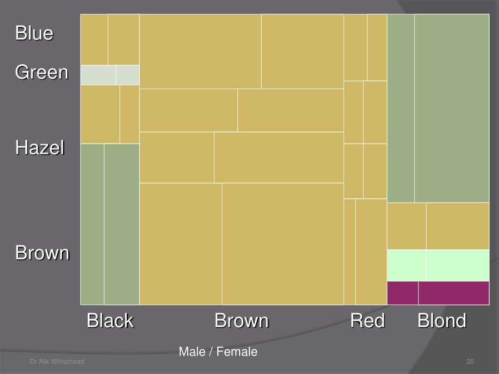
Task: Select the "Green" eye color label
Action: click(41, 73)
